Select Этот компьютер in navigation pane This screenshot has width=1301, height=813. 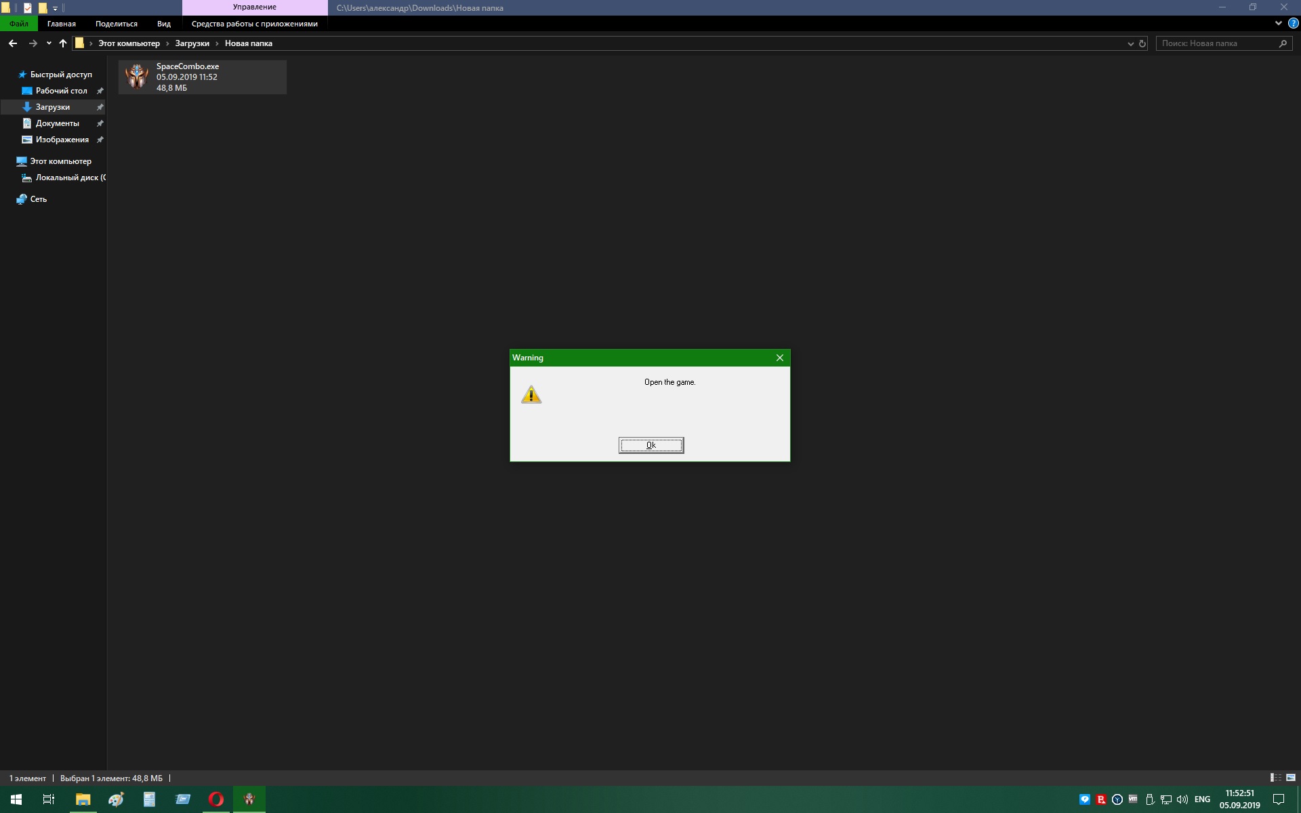60,161
